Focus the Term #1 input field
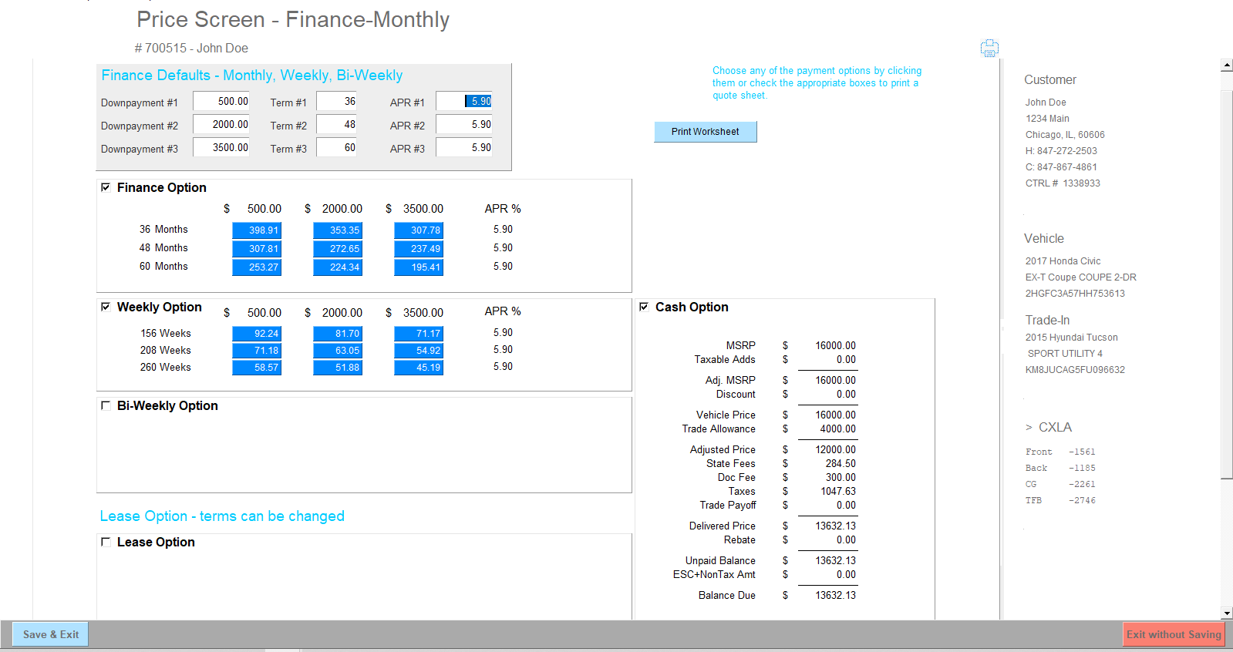 tap(337, 102)
